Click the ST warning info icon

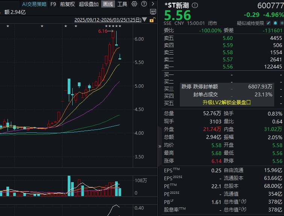coord(195,5)
